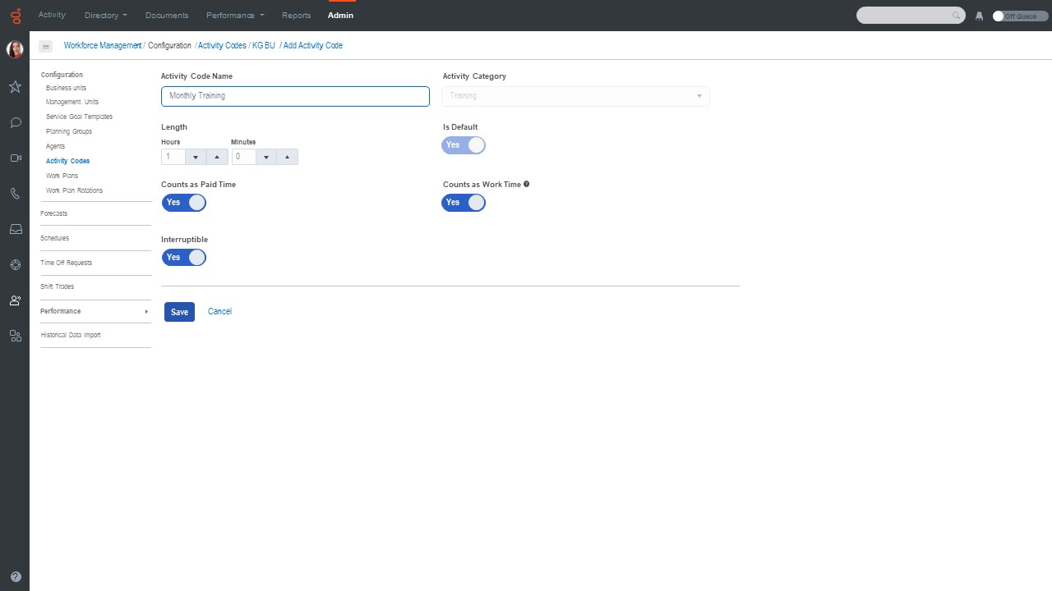Screen dimensions: 1052x591
Task: Toggle the Off Queue status switch
Action: [x=1020, y=16]
